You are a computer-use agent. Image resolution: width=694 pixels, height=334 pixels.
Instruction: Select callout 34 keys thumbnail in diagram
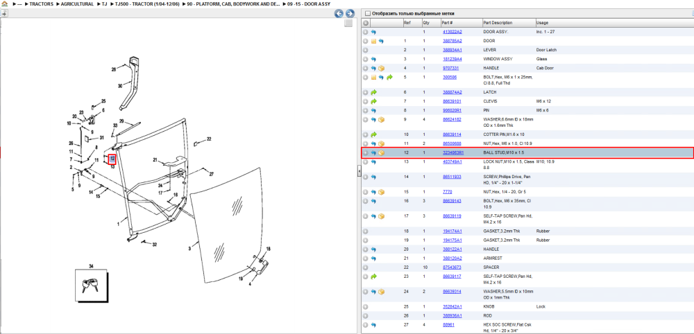92,285
